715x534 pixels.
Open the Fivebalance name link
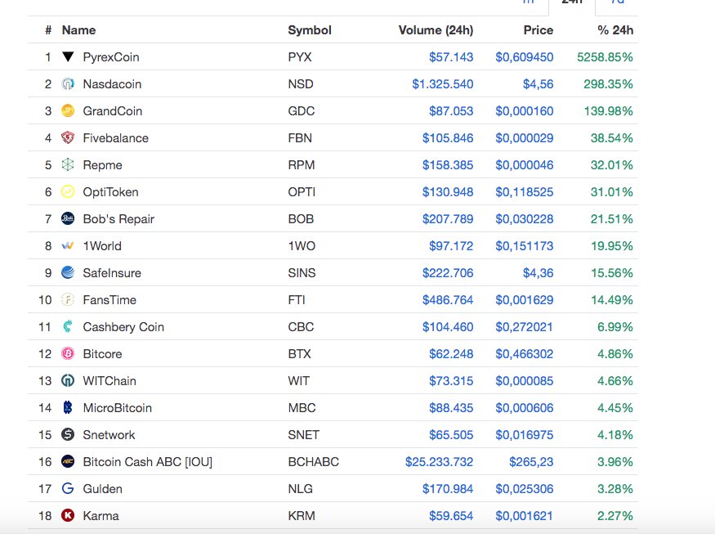[x=116, y=138]
